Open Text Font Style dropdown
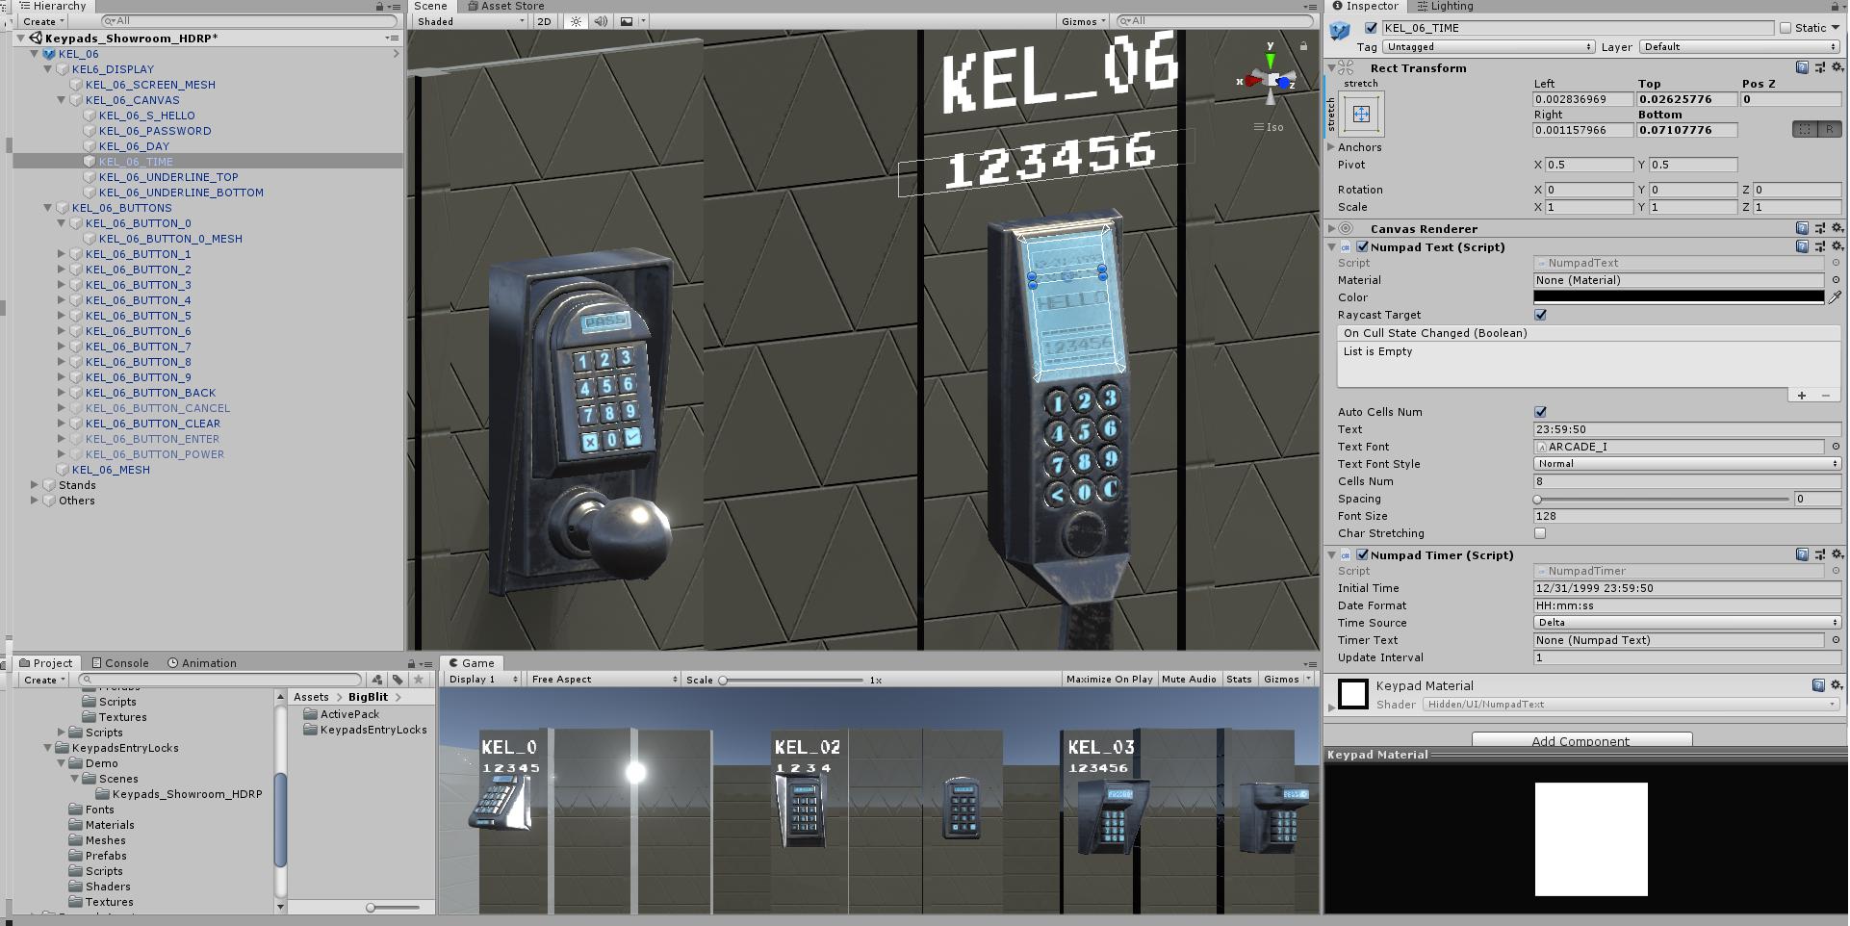 tap(1685, 464)
